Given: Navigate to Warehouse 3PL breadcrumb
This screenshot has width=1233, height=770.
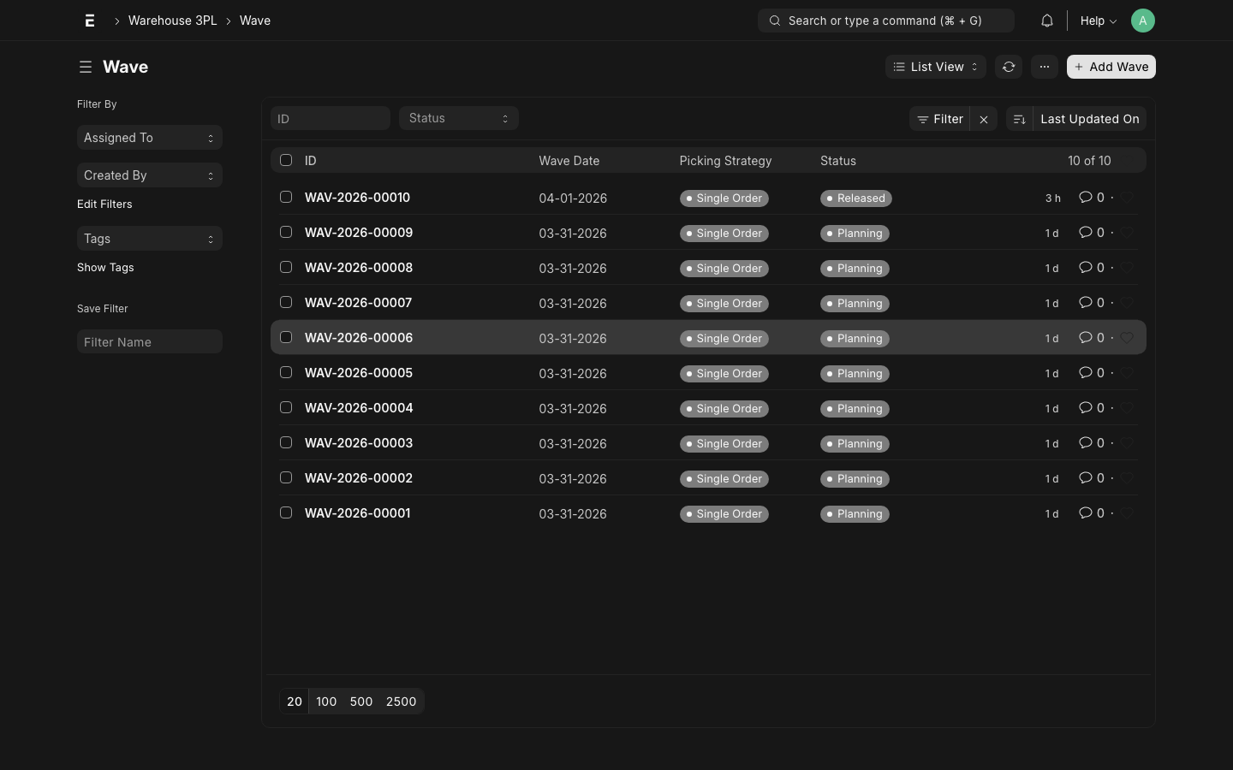Looking at the screenshot, I should pyautogui.click(x=172, y=21).
